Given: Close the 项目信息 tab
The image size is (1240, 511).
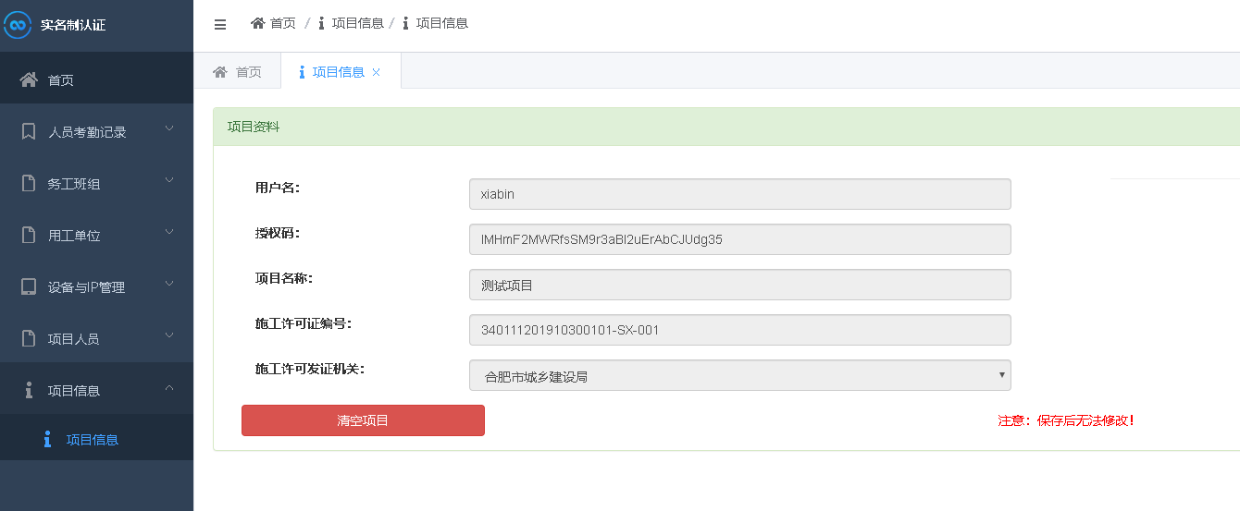Looking at the screenshot, I should [377, 72].
